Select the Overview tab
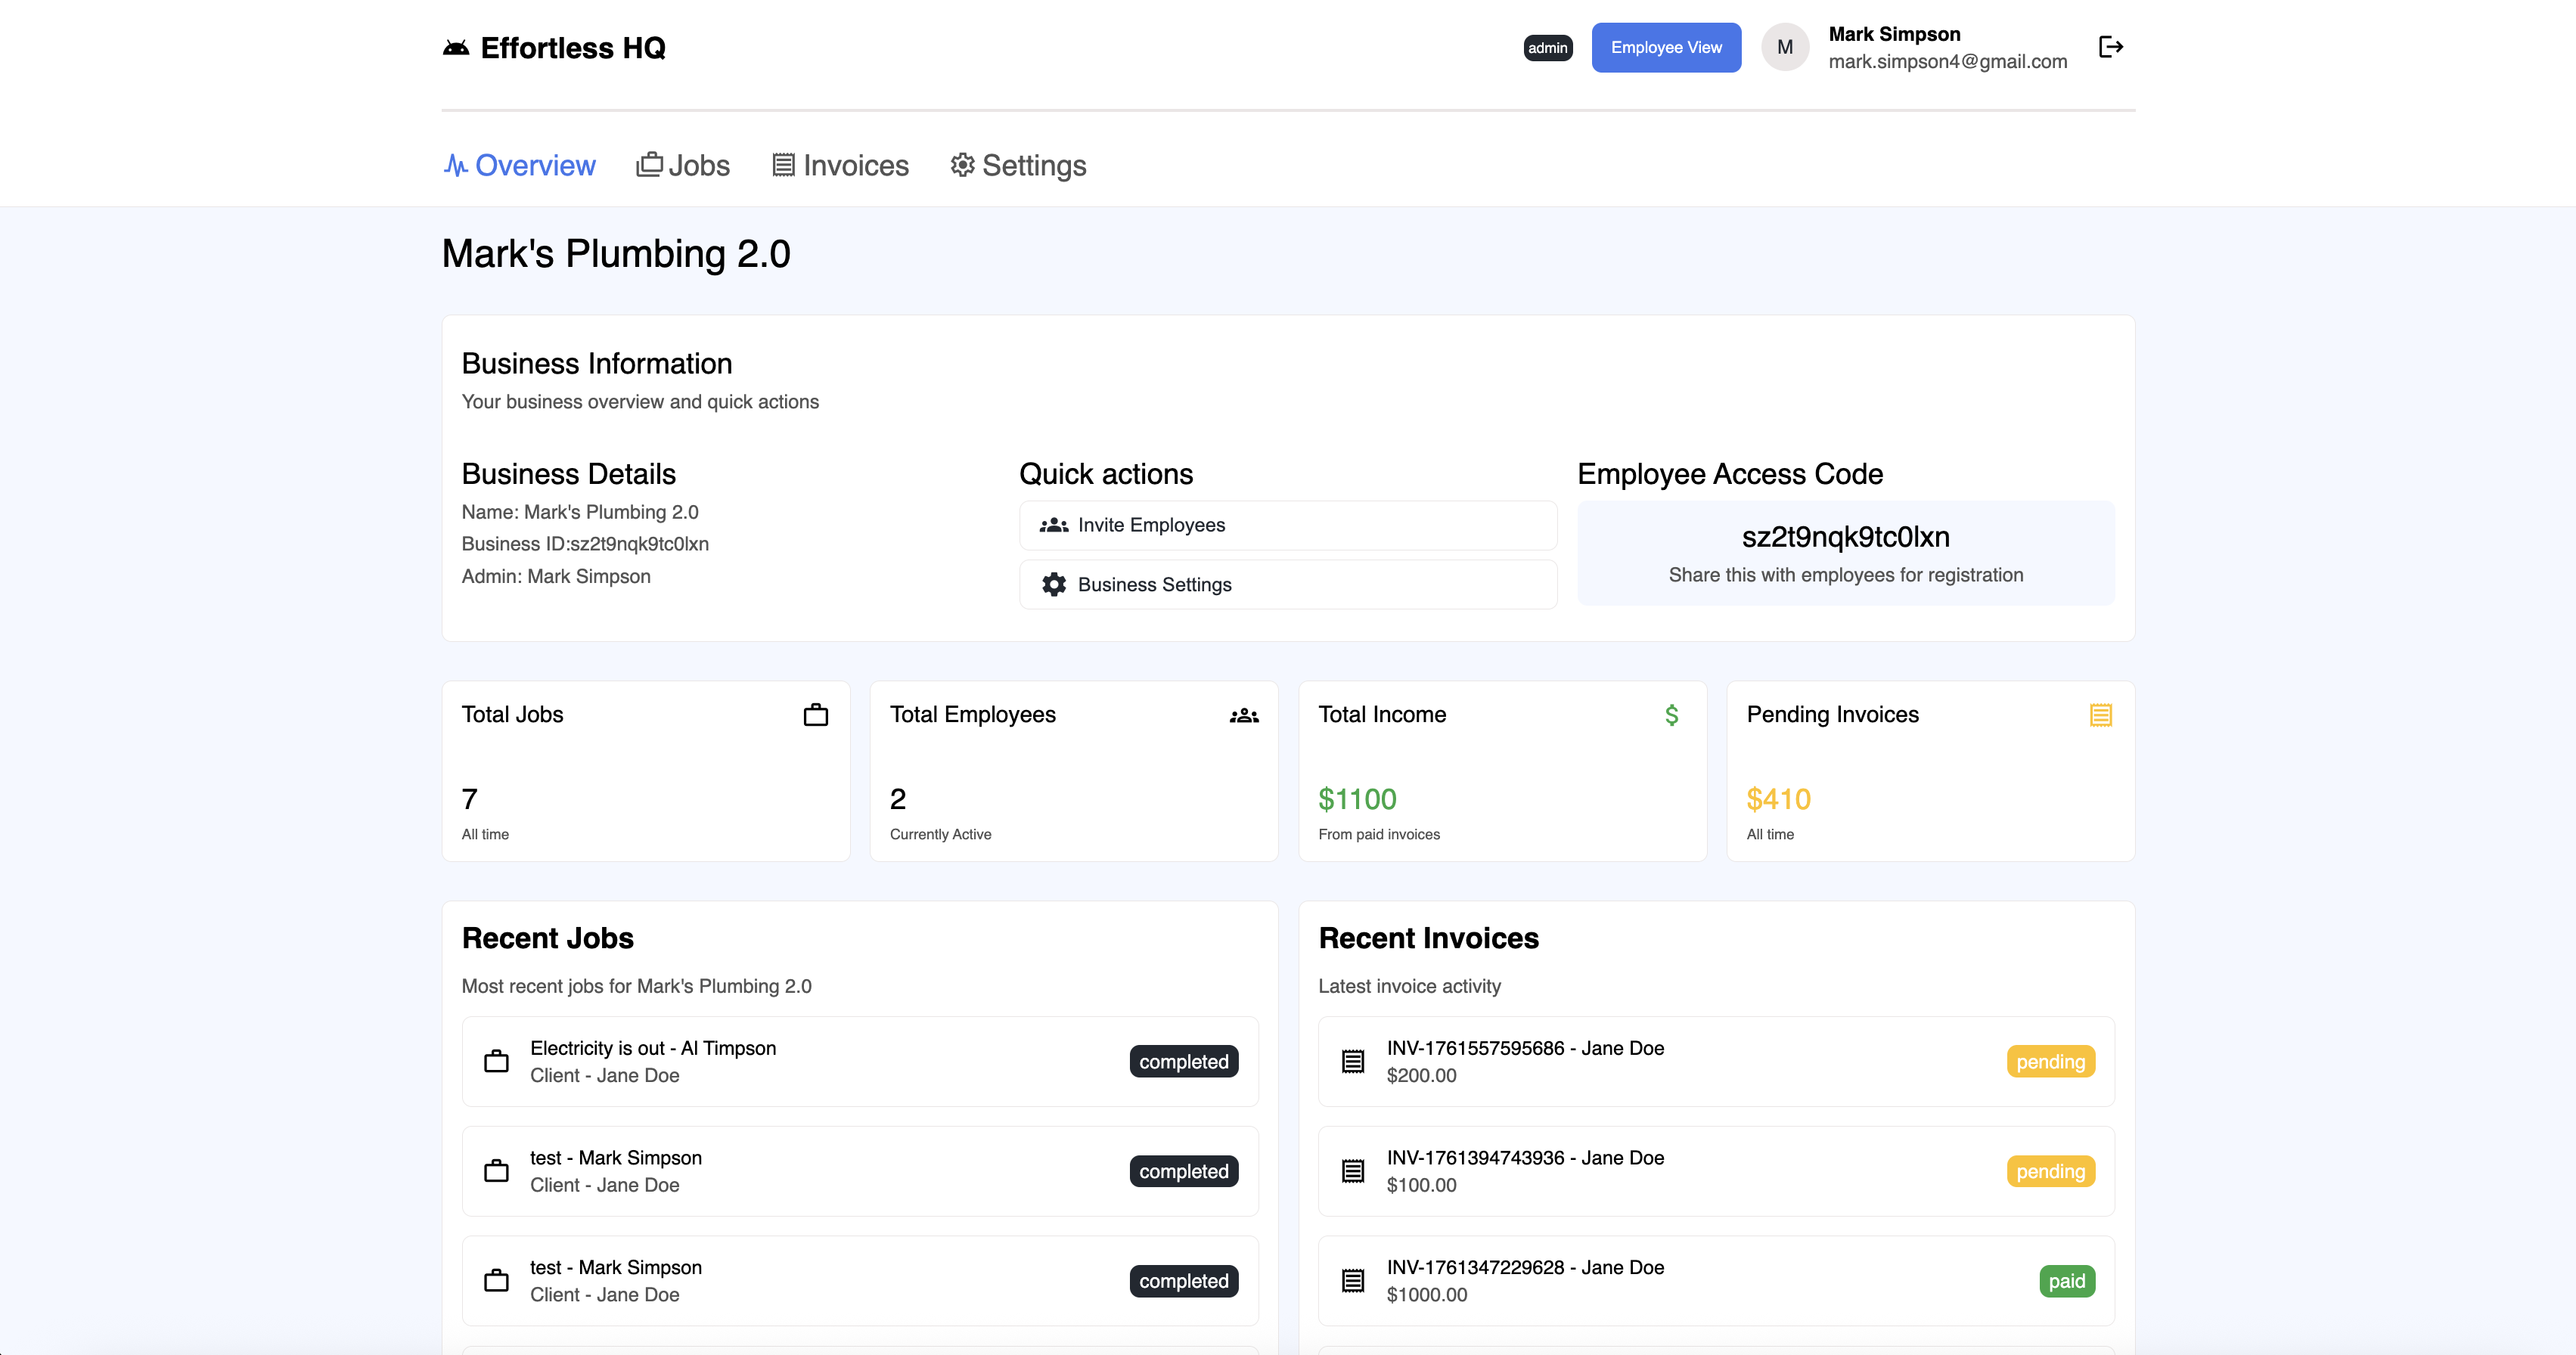 519,165
